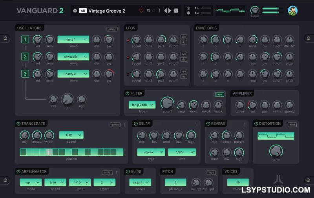Open the Delay time dropdown 1/8D
Viewport: 314px width, 198px height.
(182, 152)
